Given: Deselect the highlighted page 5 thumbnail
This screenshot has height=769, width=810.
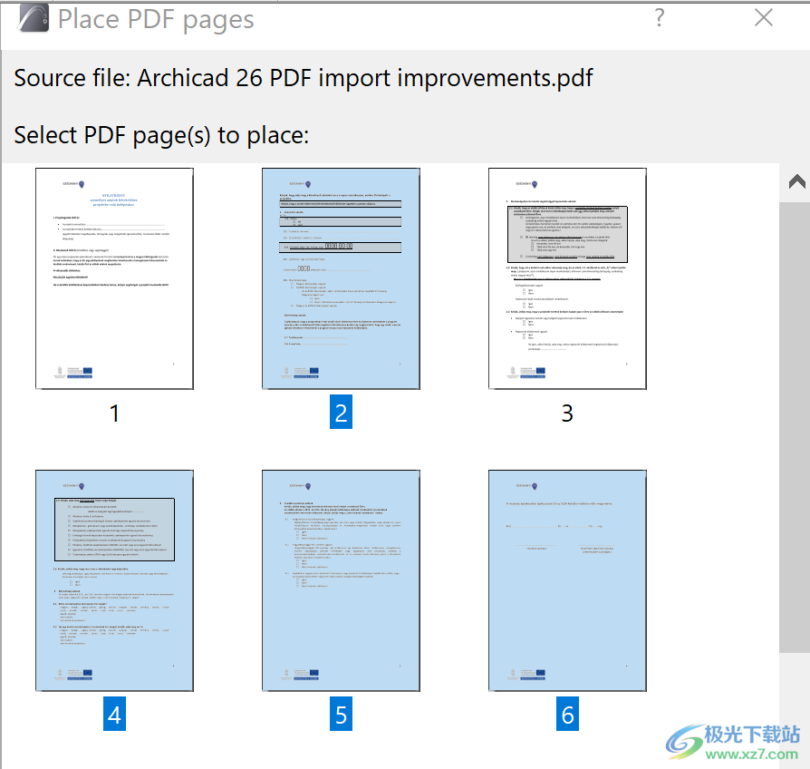Looking at the screenshot, I should click(341, 580).
